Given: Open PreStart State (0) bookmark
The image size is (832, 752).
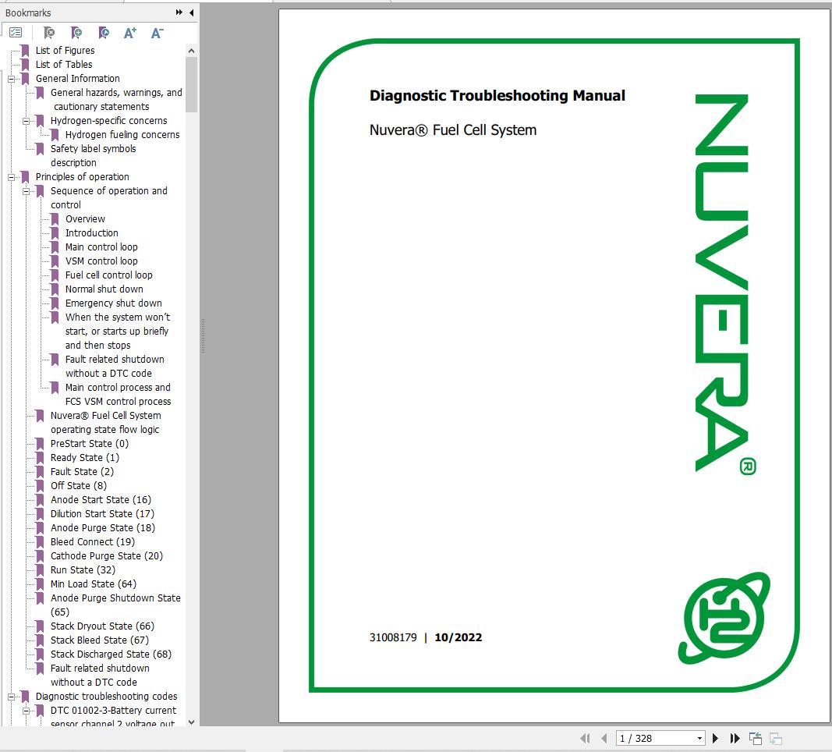Looking at the screenshot, I should [90, 444].
